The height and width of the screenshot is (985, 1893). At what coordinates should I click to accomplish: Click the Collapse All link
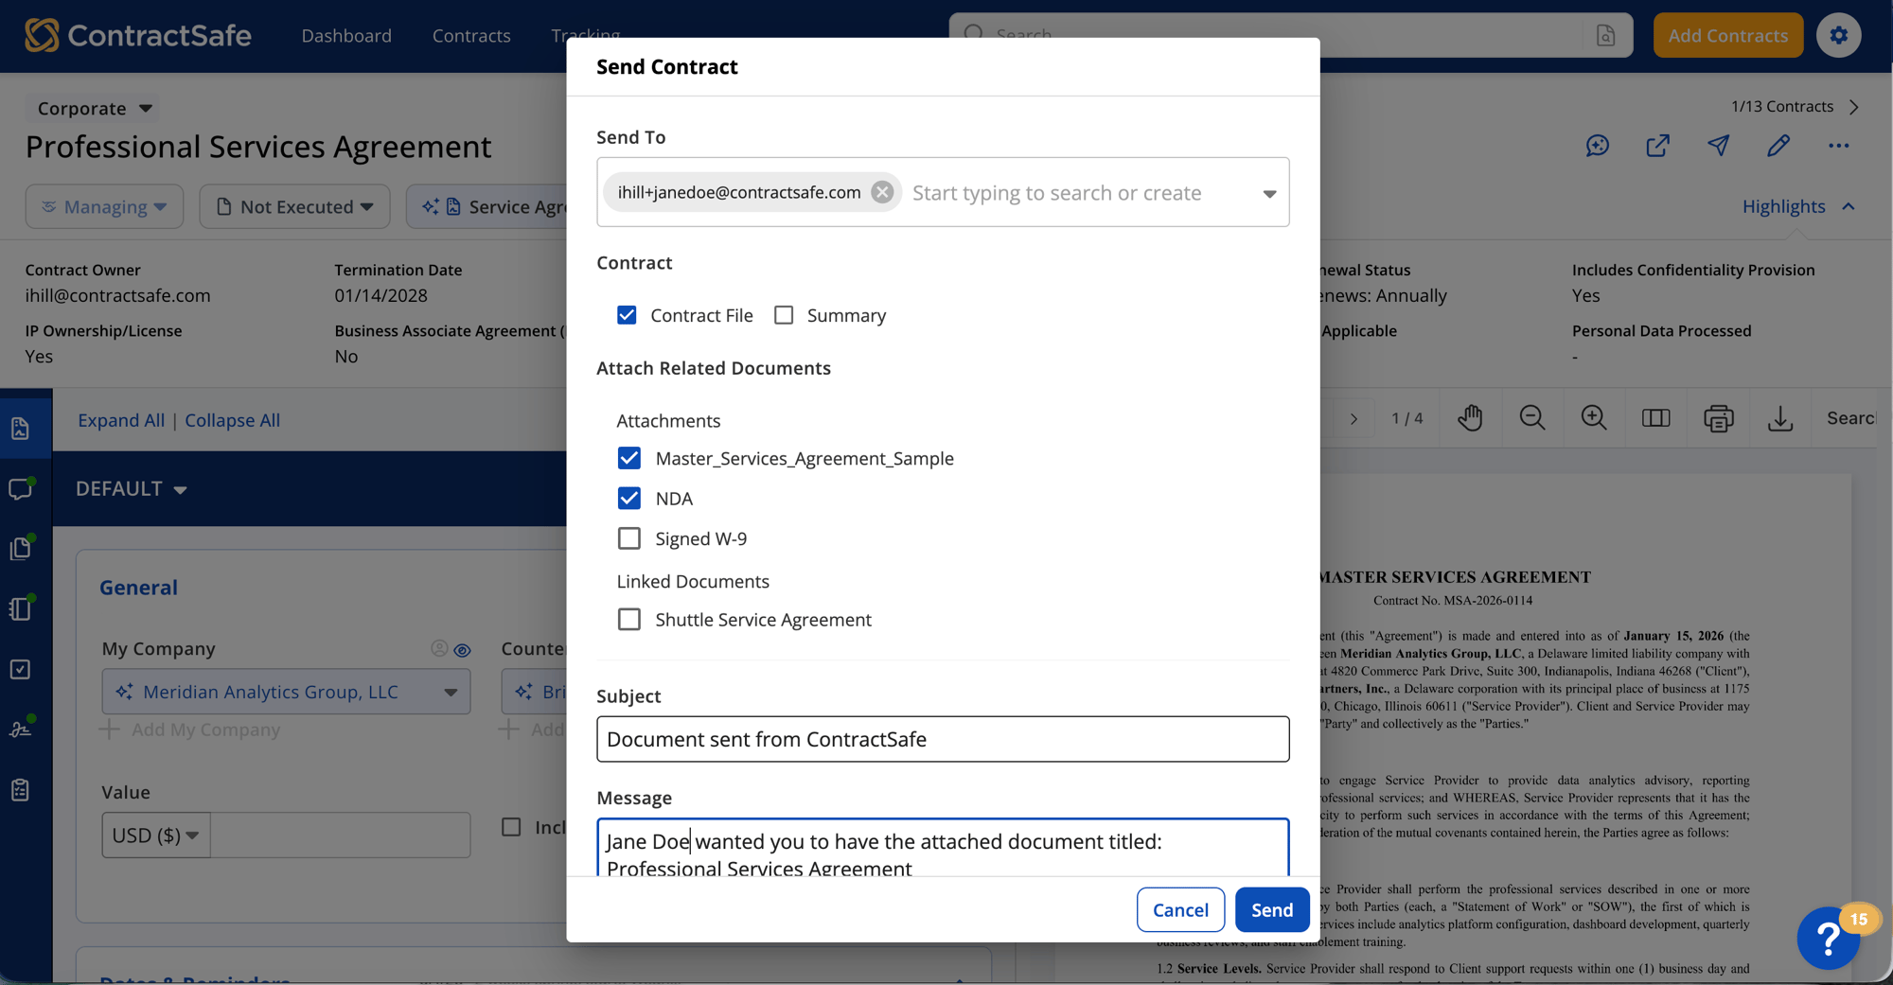[x=232, y=420]
